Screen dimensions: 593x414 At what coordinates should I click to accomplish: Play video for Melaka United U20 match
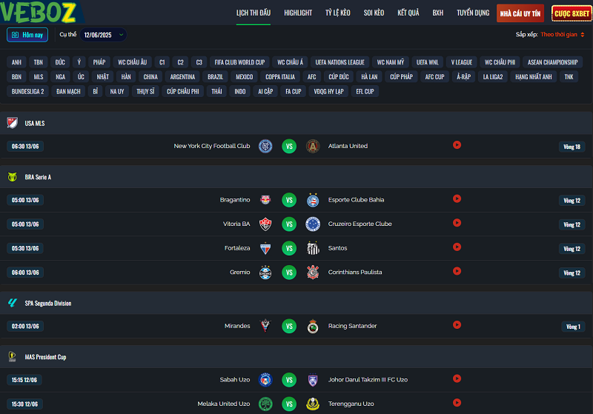(x=457, y=403)
